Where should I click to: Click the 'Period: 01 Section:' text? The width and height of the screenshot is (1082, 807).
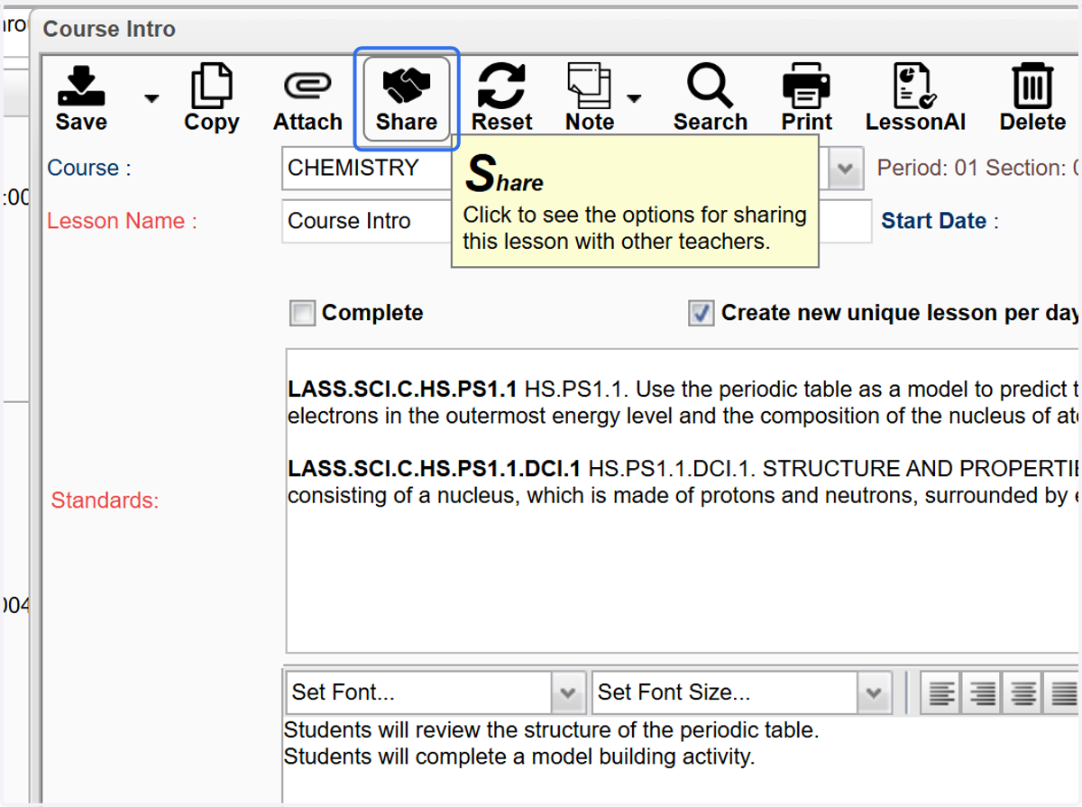(972, 168)
